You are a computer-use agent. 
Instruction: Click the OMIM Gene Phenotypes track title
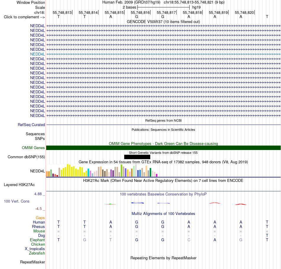point(163,144)
